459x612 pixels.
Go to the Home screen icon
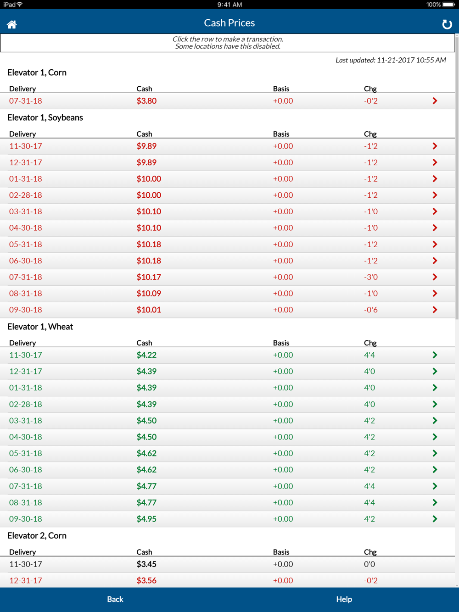tap(12, 24)
